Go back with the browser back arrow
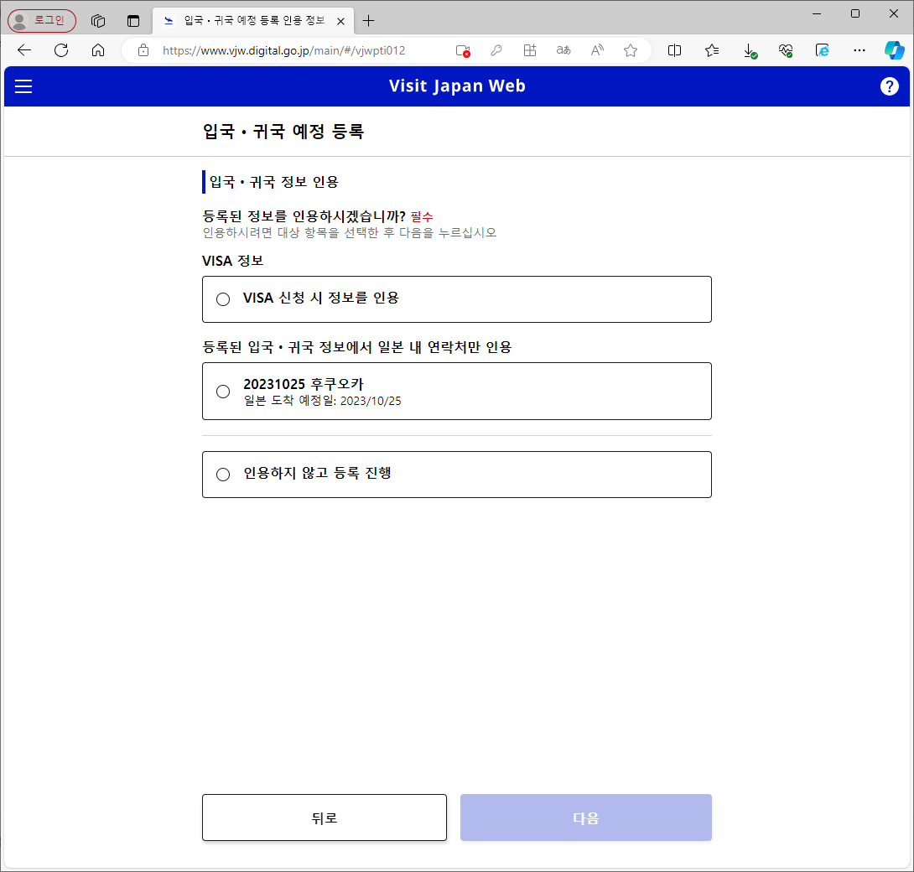Screen dimensions: 914x872 coord(24,50)
